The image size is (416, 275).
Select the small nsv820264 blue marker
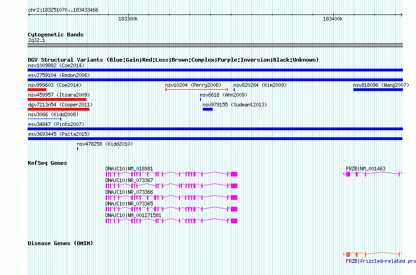click(234, 90)
